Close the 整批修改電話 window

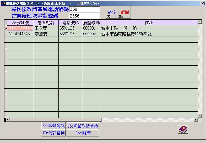click(202, 3)
